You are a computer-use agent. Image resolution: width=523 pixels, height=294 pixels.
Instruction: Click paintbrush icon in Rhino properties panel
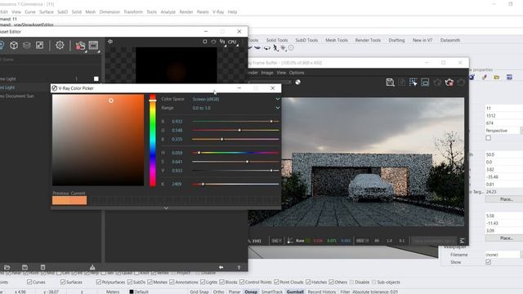tap(485, 78)
